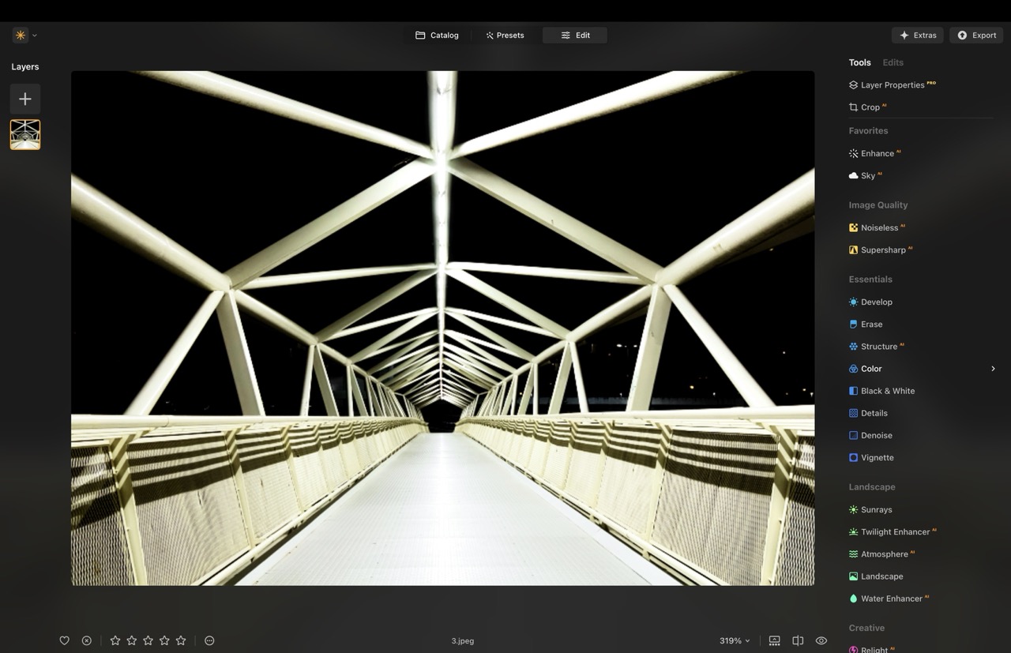Open the Crop AI tool
1011x653 pixels.
[x=867, y=107]
